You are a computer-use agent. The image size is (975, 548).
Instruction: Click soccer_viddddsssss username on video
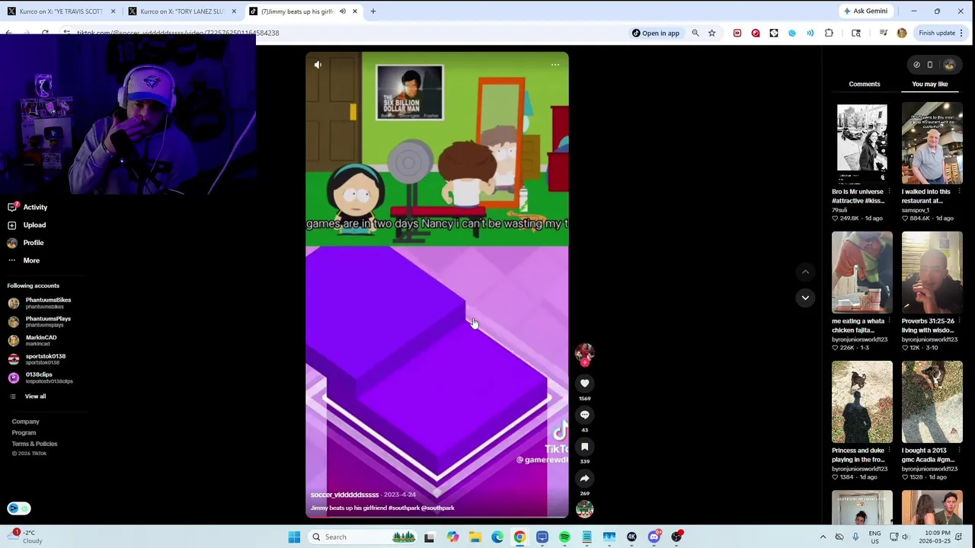coord(344,495)
